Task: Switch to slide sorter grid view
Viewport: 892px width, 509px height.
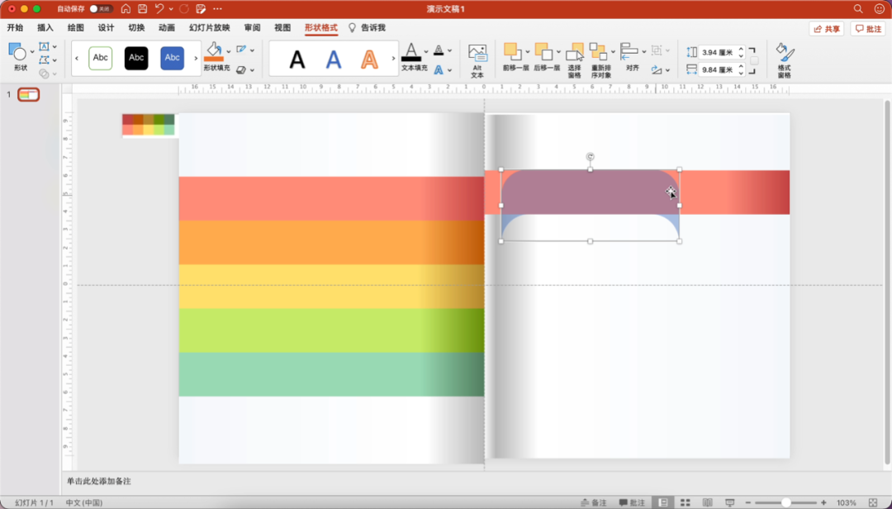Action: pos(685,502)
